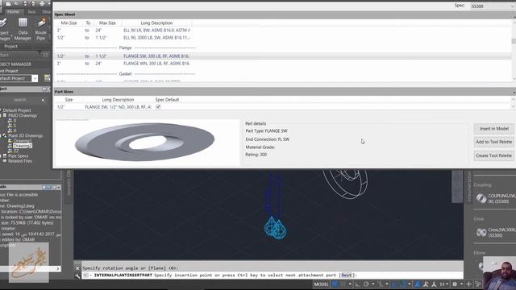Click the flange 3D preview image
This screenshot has width=516, height=290.
coord(145,142)
